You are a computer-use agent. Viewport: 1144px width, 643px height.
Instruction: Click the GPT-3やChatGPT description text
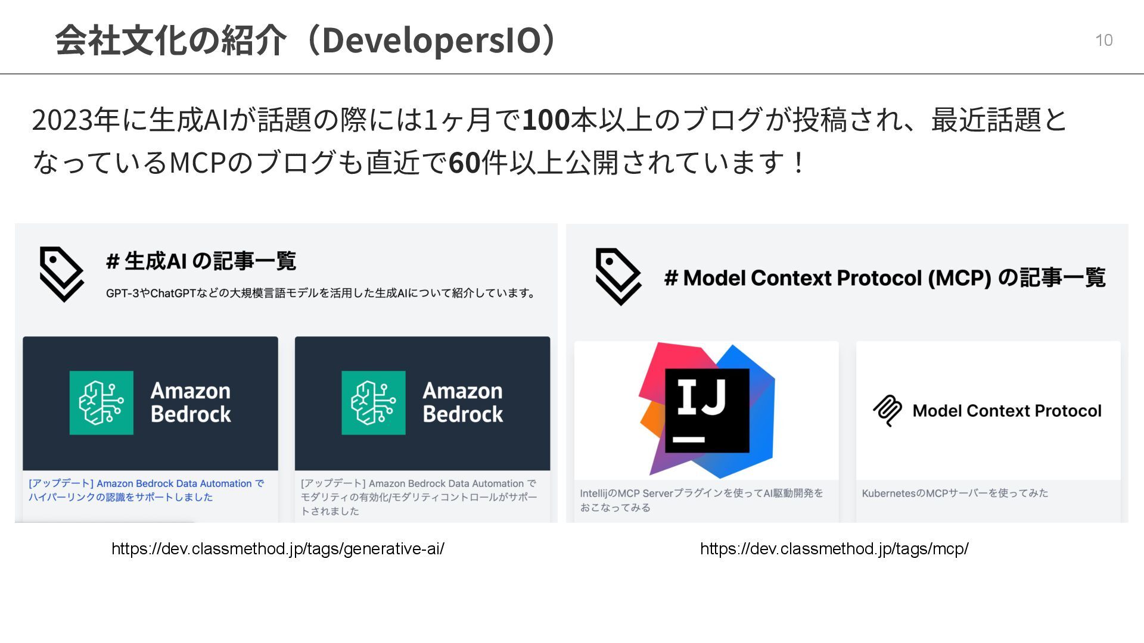coord(322,293)
